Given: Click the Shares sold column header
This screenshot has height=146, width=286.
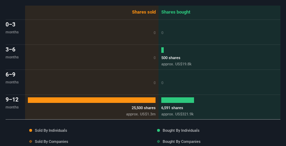Looking at the screenshot, I should tap(144, 12).
